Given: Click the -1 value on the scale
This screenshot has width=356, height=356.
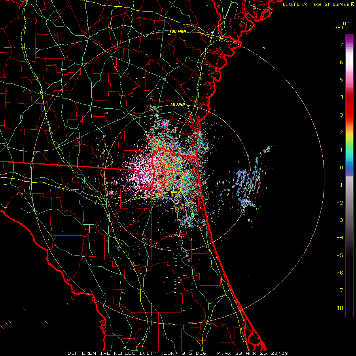Looking at the screenshot, I should click(x=340, y=185).
